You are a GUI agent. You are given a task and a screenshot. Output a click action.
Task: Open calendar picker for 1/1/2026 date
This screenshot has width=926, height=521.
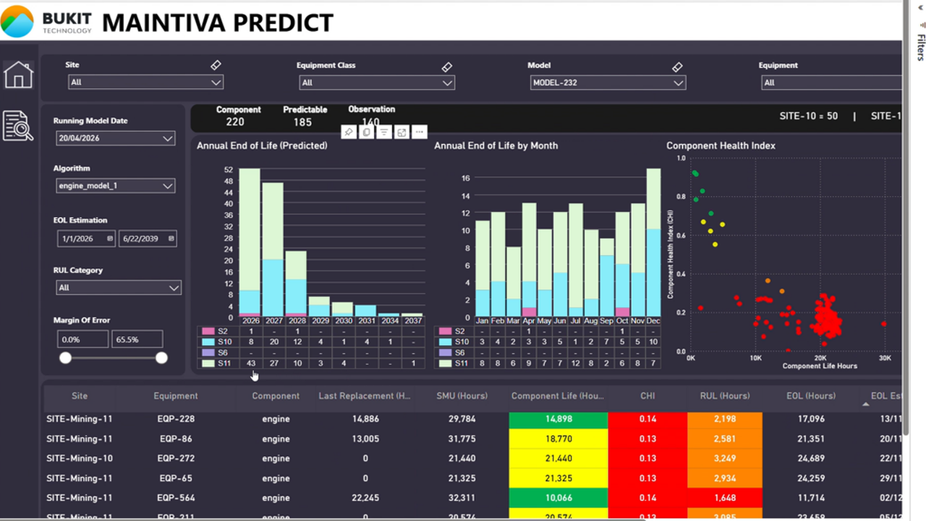click(110, 238)
